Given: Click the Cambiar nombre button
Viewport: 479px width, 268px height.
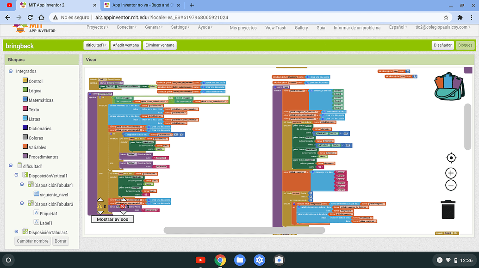Looking at the screenshot, I should [x=32, y=241].
